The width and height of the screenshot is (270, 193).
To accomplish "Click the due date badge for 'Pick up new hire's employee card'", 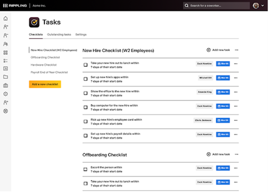I will 223,120.
